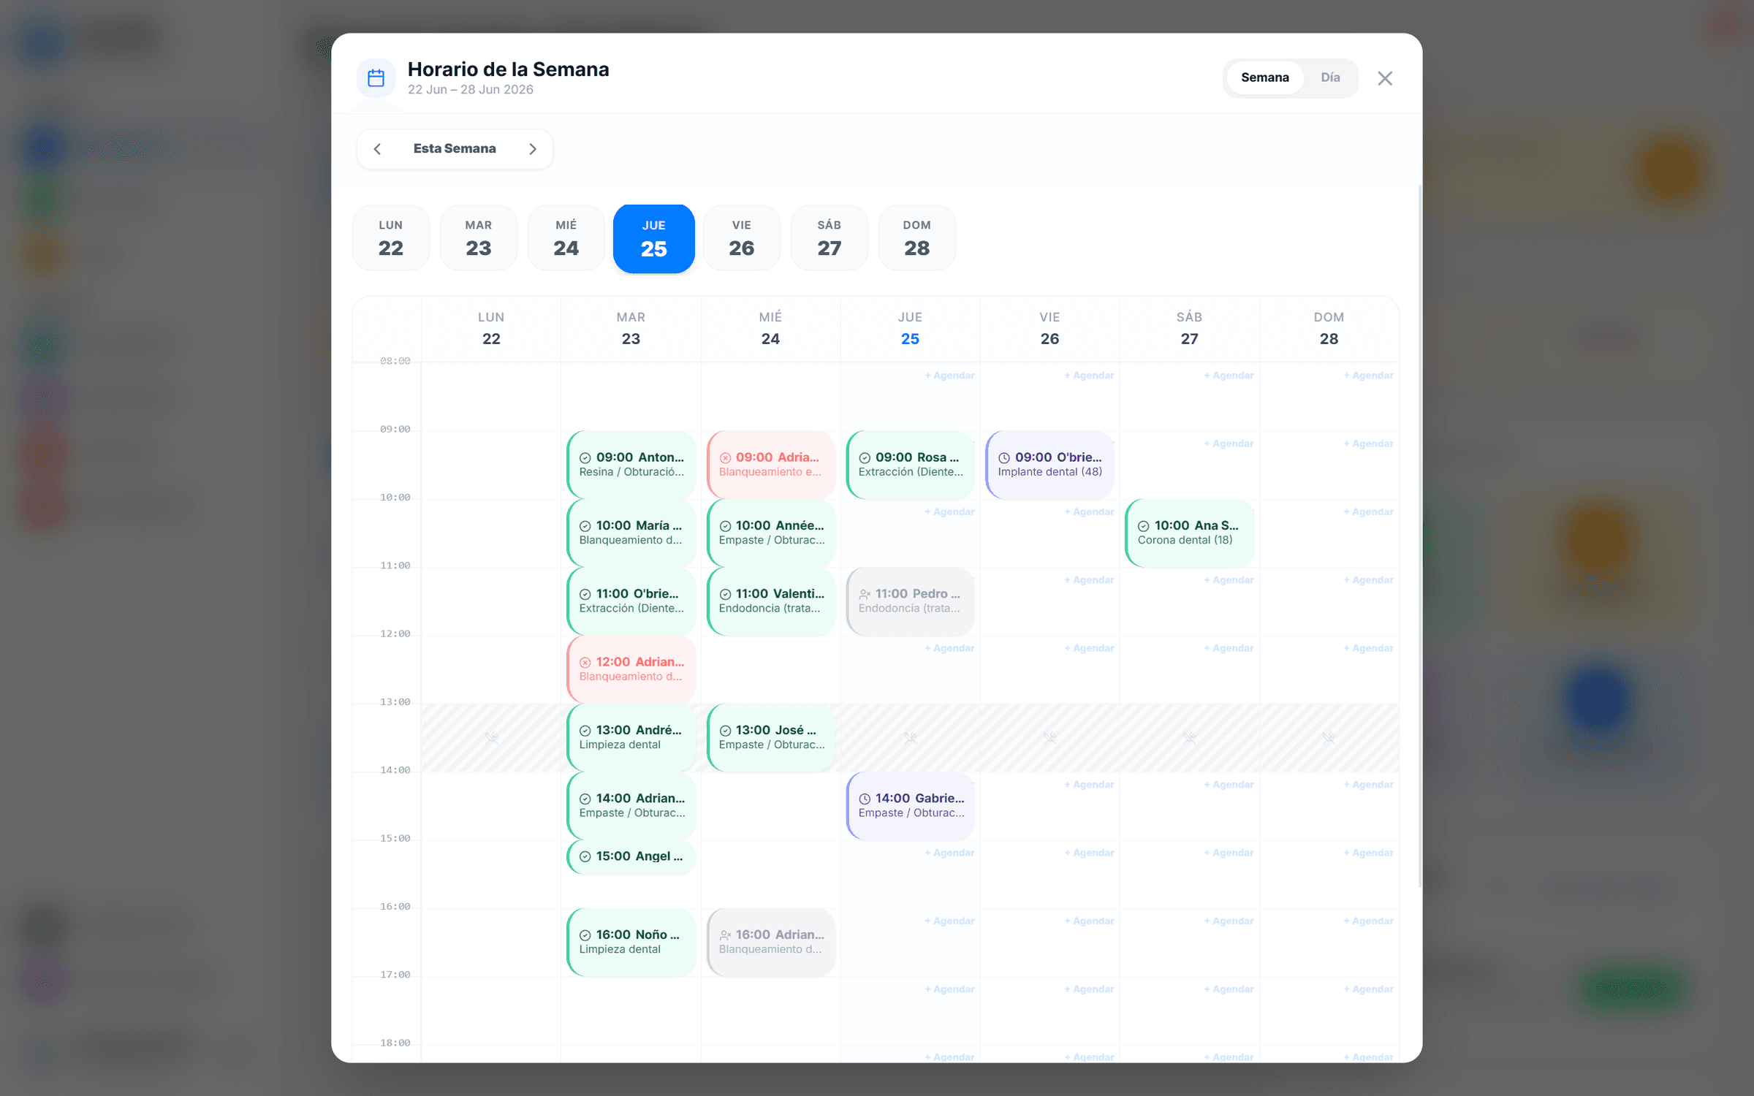Switch to Día view
1754x1096 pixels.
[1330, 77]
